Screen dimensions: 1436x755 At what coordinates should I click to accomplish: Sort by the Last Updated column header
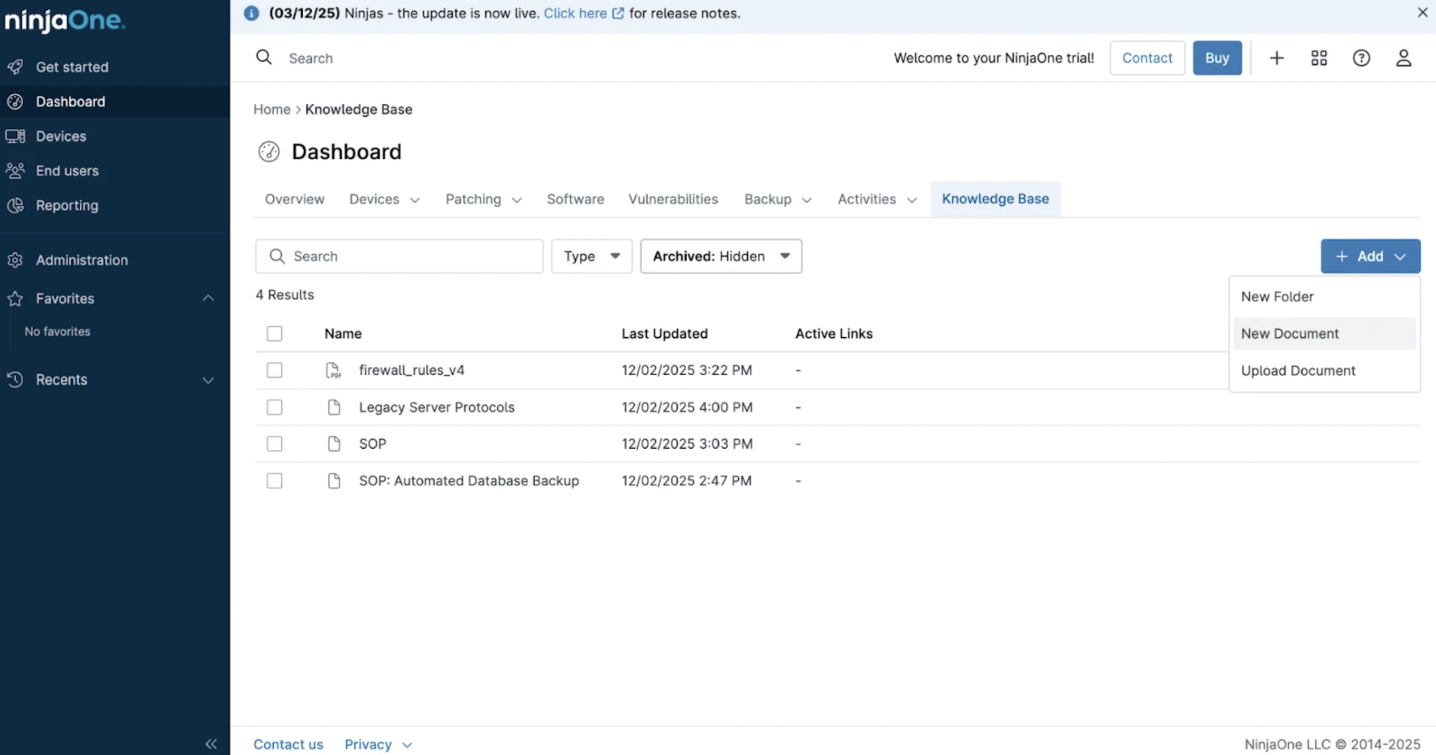point(665,334)
